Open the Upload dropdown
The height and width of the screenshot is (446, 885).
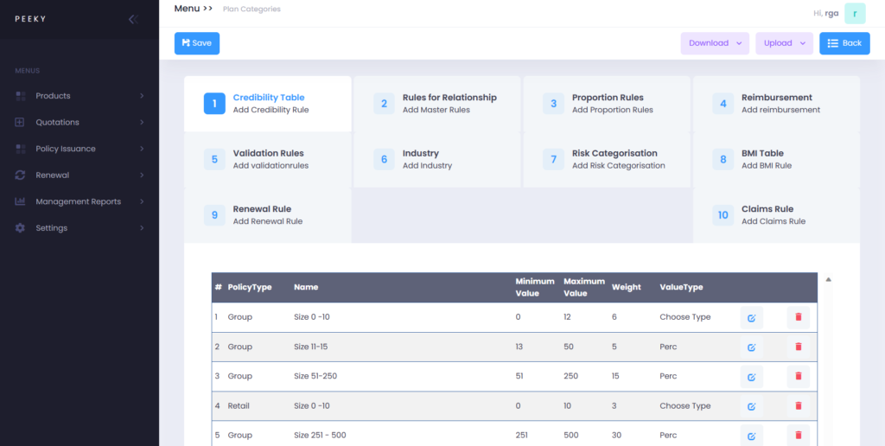tap(784, 43)
